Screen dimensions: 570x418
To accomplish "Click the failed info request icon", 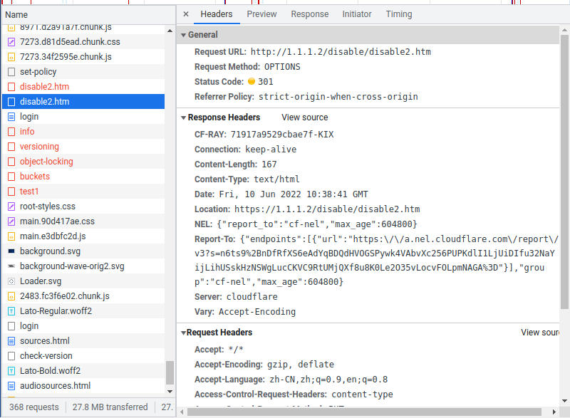I will [11, 132].
